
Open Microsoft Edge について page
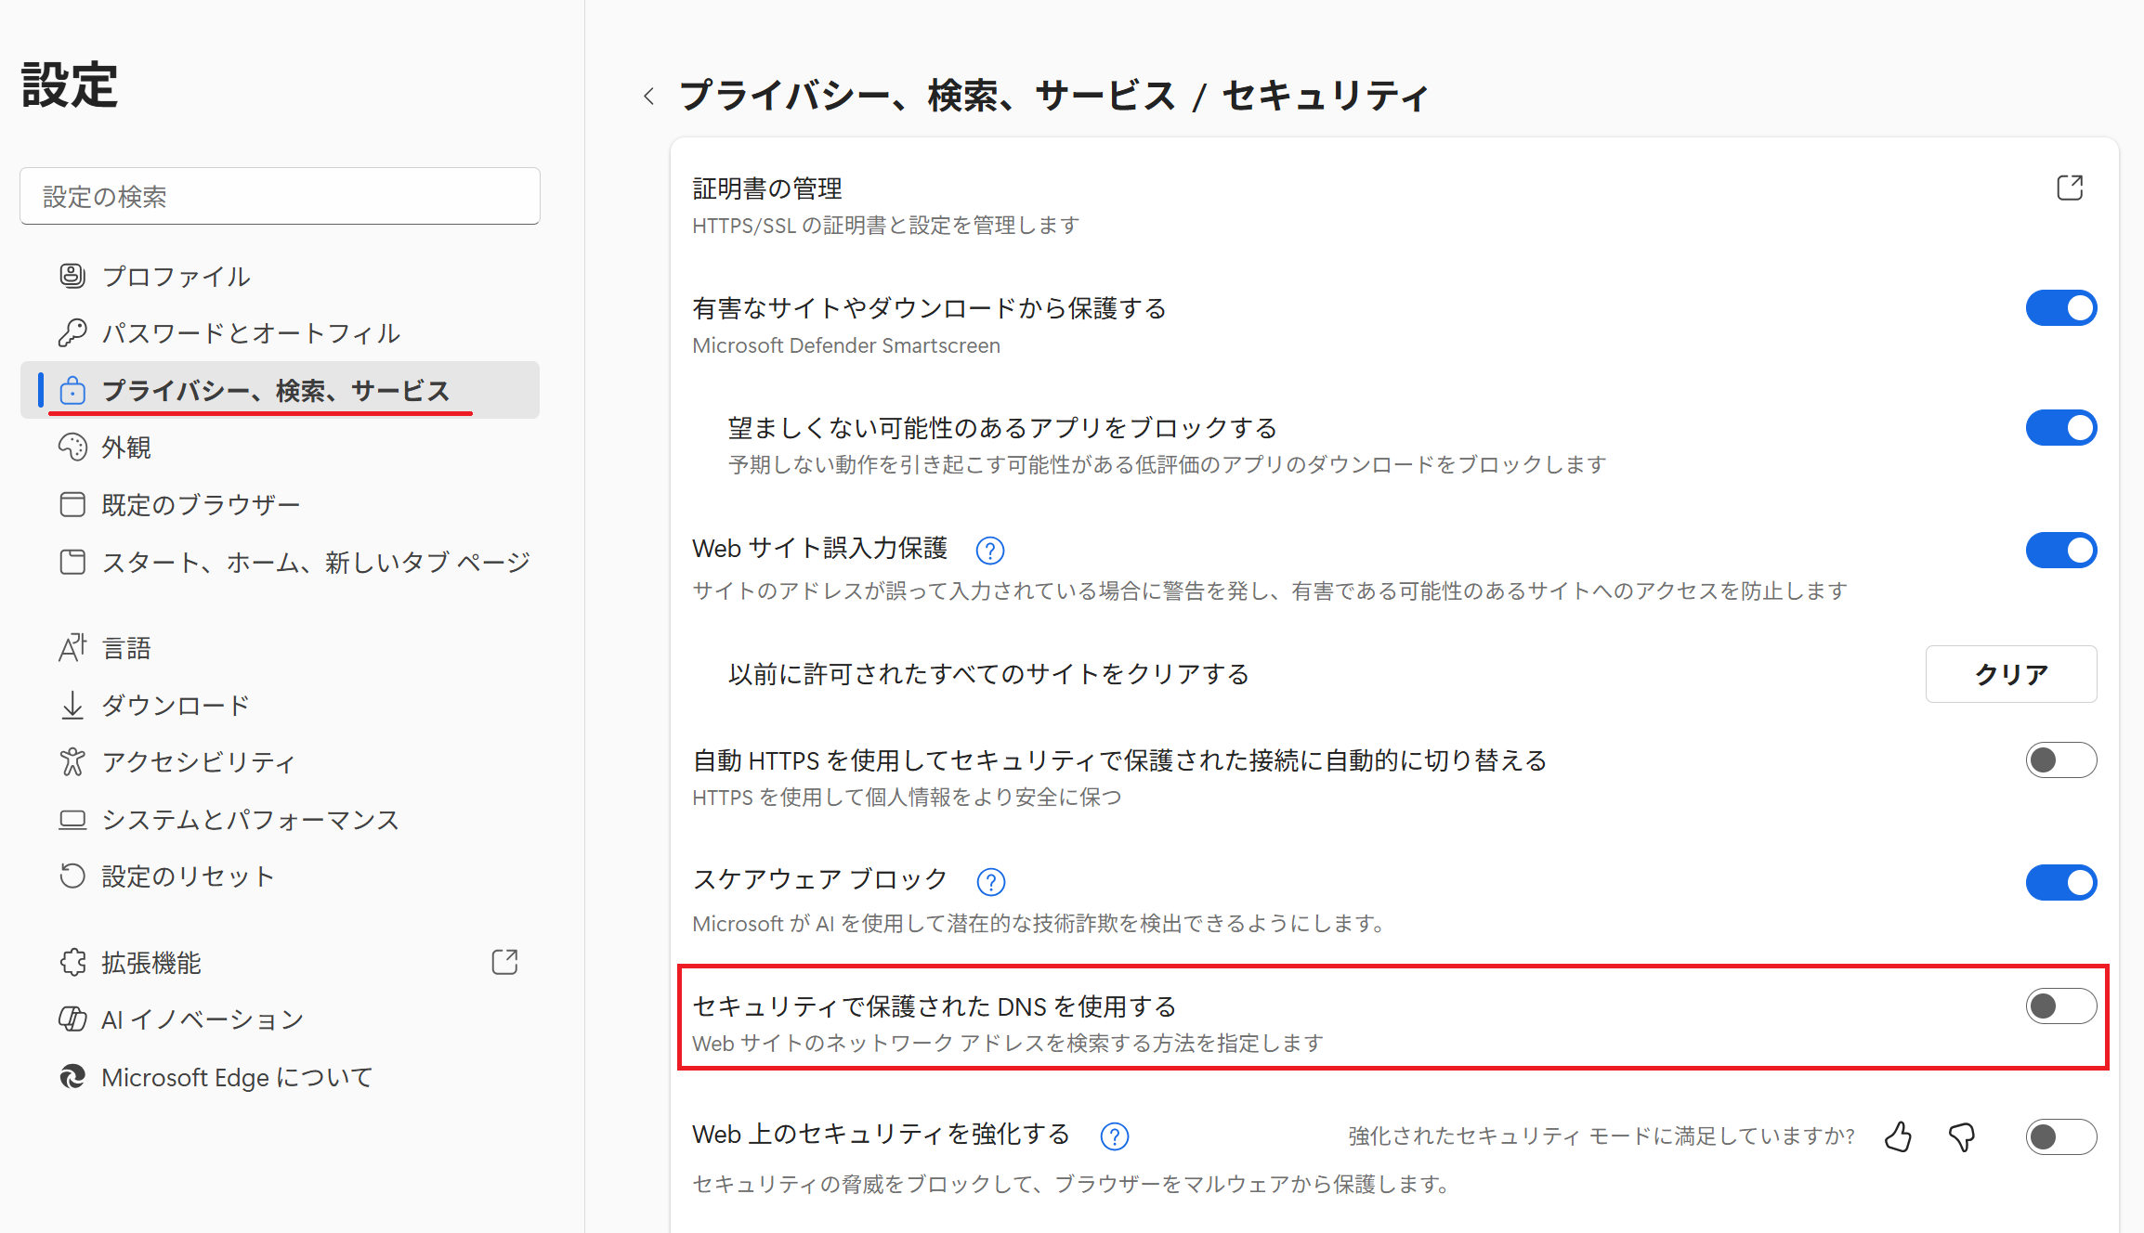pyautogui.click(x=236, y=1077)
